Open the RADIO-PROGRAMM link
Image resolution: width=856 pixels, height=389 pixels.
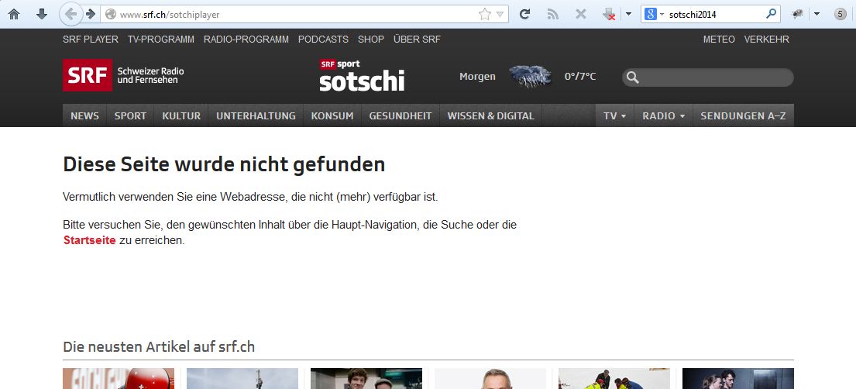(246, 40)
